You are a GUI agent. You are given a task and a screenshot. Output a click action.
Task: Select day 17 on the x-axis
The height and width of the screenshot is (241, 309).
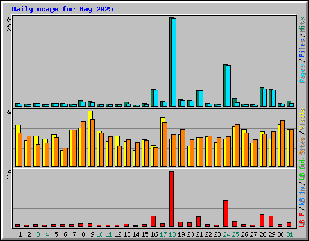point(163,234)
